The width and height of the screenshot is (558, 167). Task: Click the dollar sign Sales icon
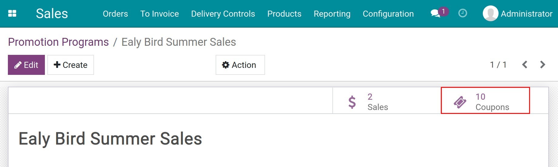click(352, 102)
